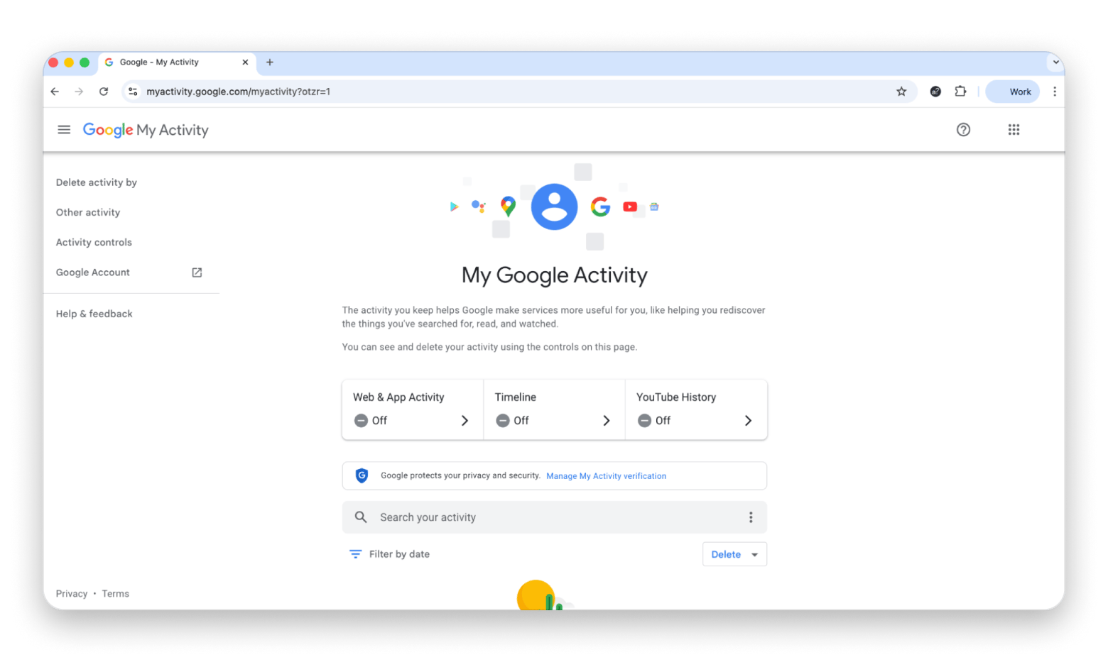Open the Delete dropdown
This screenshot has height=667, width=1108.
pos(734,554)
